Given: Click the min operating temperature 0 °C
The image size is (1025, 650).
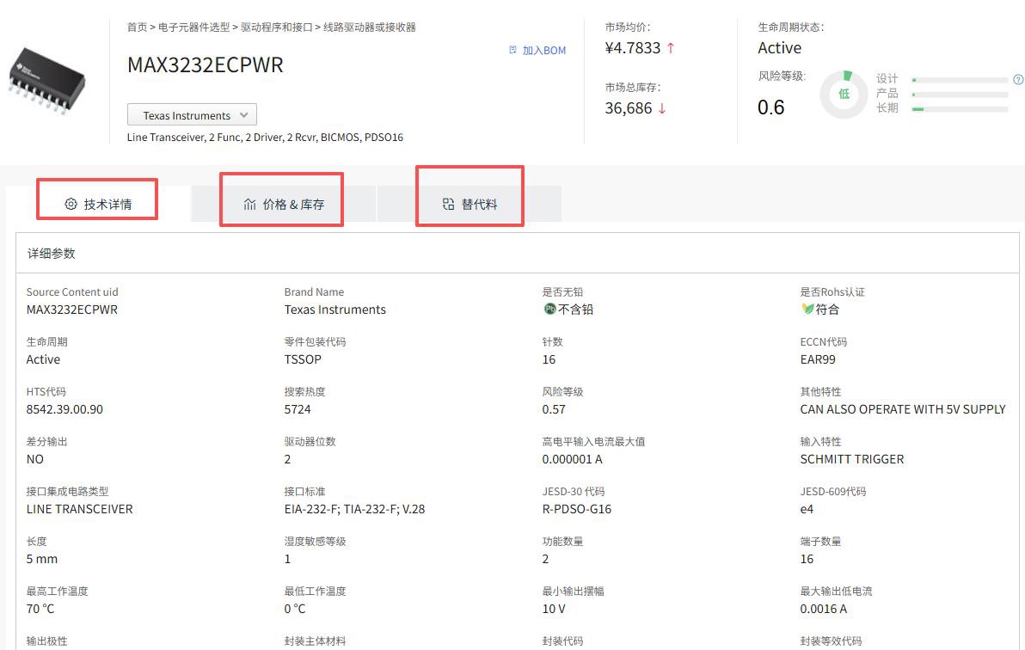Looking at the screenshot, I should point(295,609).
